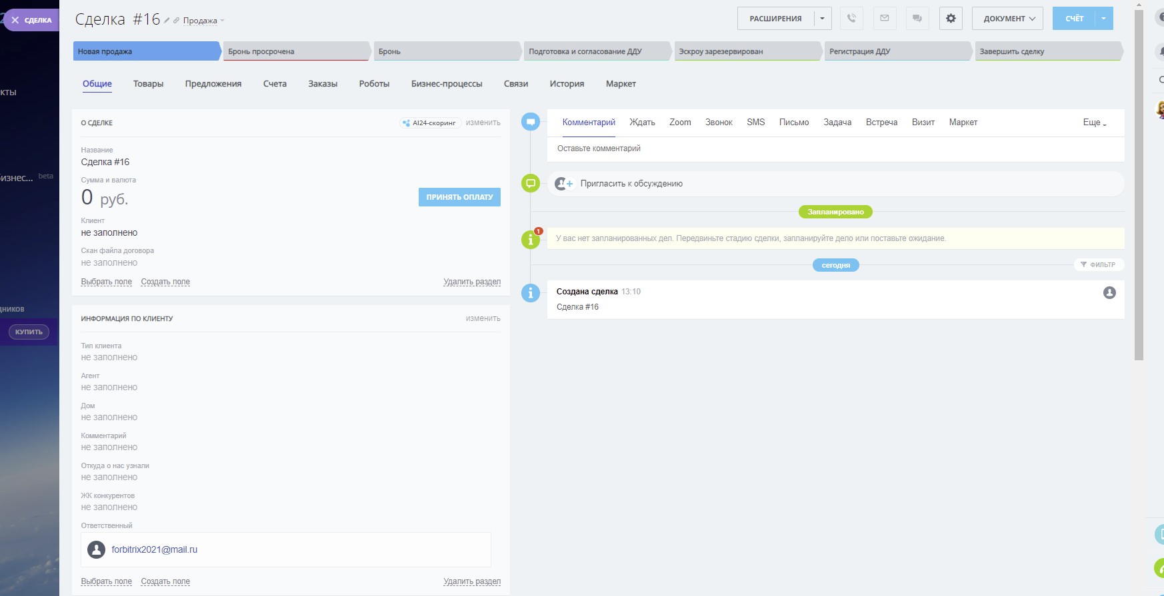Switch to the Связи tab
This screenshot has height=596, width=1164.
516,84
